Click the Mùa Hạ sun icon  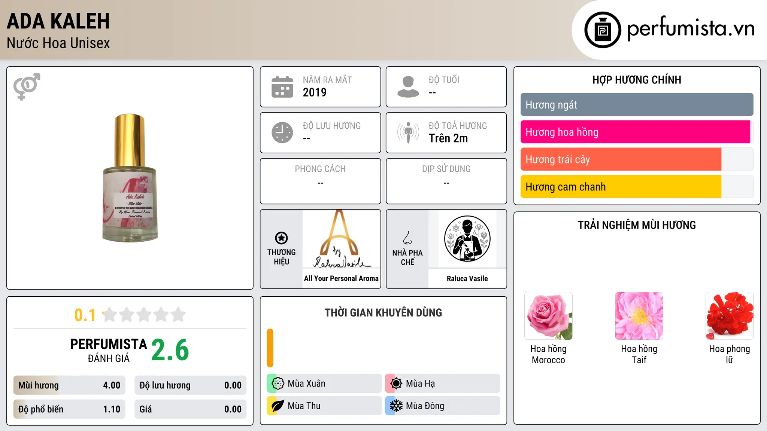tap(396, 383)
